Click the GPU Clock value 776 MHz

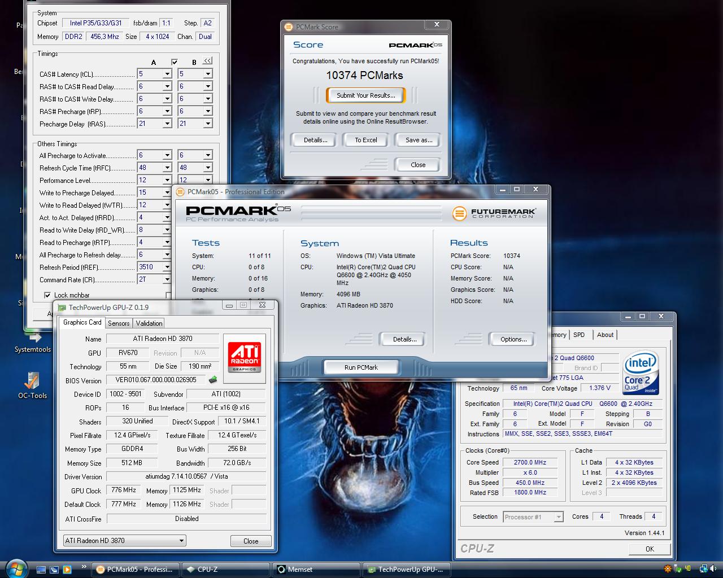click(x=124, y=490)
